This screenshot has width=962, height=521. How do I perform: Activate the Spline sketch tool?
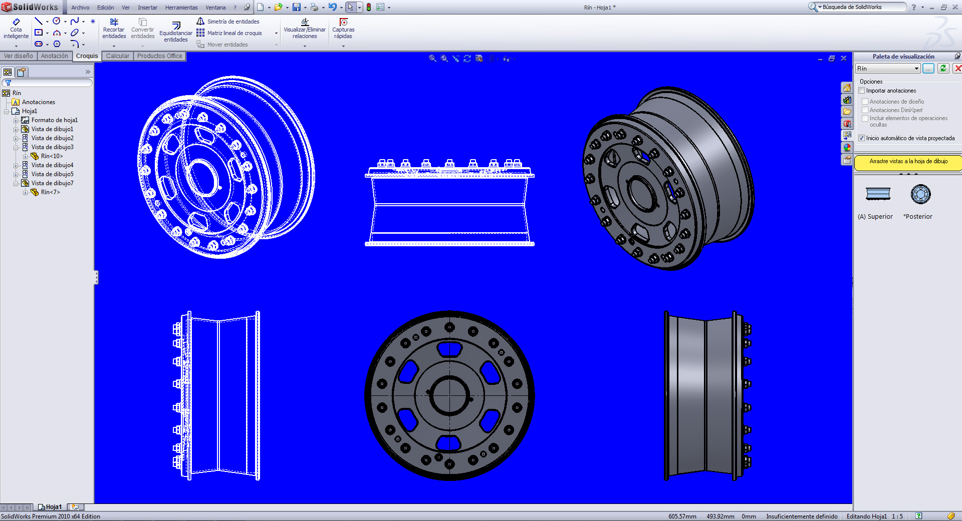[75, 21]
